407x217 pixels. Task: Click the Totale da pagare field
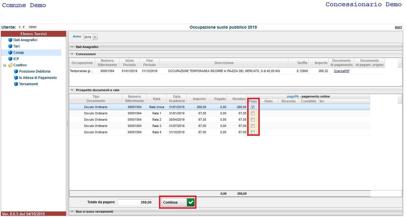[135, 202]
